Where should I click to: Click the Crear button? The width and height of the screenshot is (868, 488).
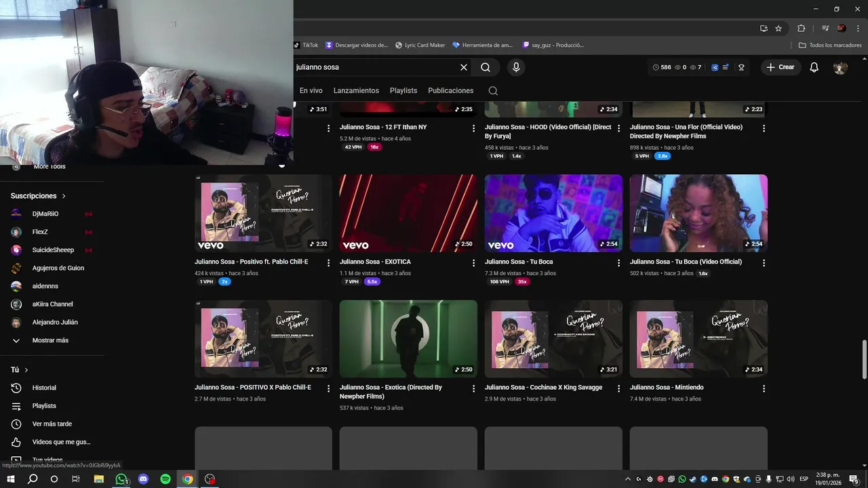click(x=781, y=67)
